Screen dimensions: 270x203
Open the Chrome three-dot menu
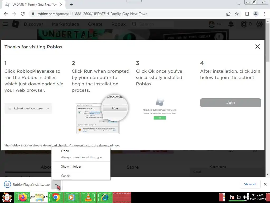tap(264, 14)
